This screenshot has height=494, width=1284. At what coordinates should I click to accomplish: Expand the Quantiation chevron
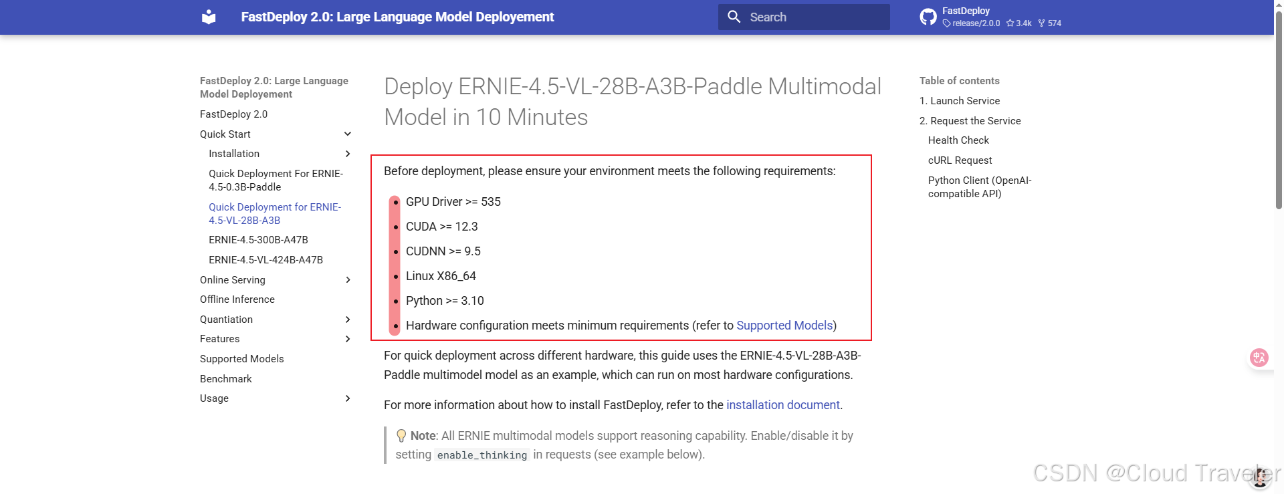348,320
